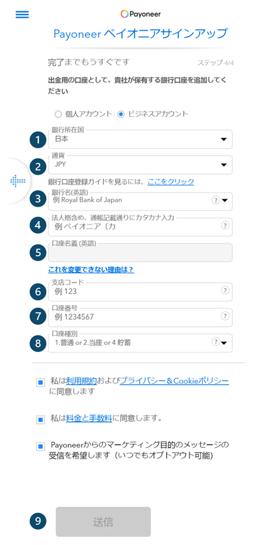Uncheck the marketing messages checkbox
The height and width of the screenshot is (545, 263).
pos(40,447)
